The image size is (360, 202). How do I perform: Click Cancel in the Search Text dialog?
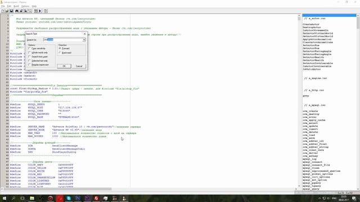tap(79, 66)
